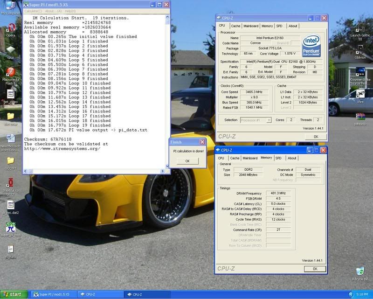Viewport: 373px width, 299px height.
Task: Click the Windows Start button
Action: click(14, 294)
